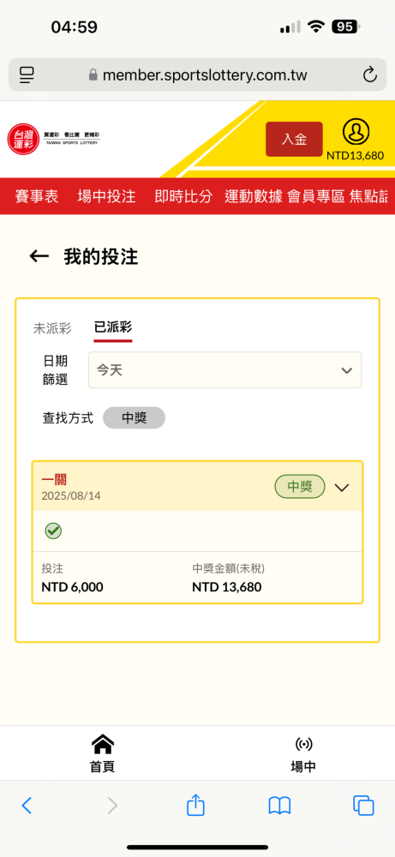Tap the address bar URL field

pos(197,75)
